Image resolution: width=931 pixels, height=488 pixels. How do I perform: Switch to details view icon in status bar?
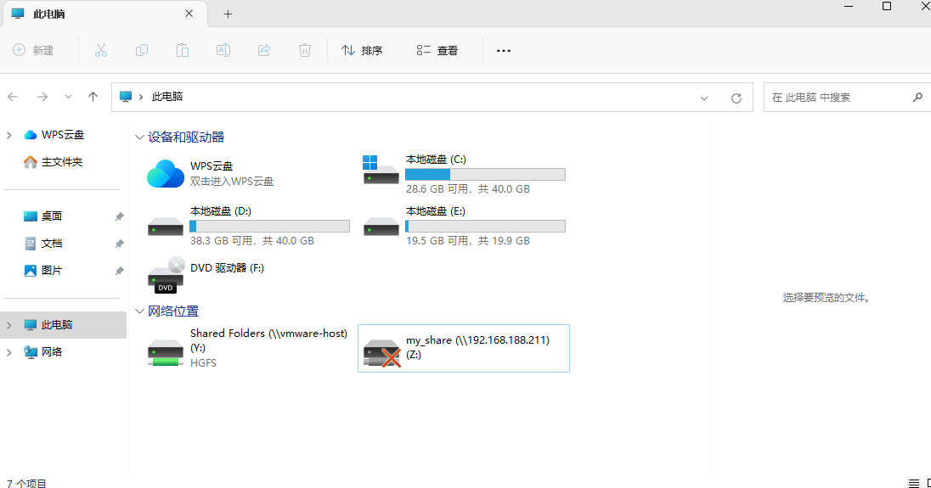pos(914,483)
